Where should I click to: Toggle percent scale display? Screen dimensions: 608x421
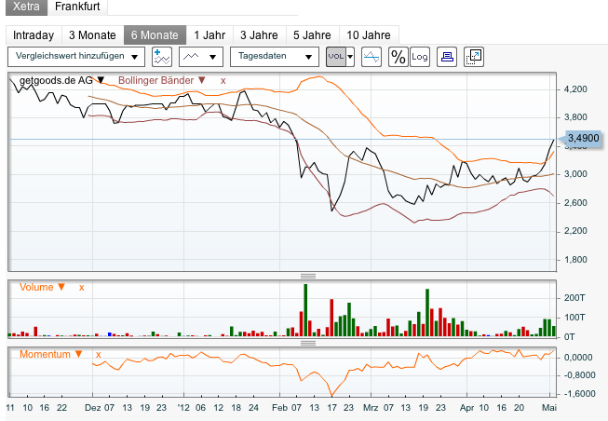(x=399, y=57)
